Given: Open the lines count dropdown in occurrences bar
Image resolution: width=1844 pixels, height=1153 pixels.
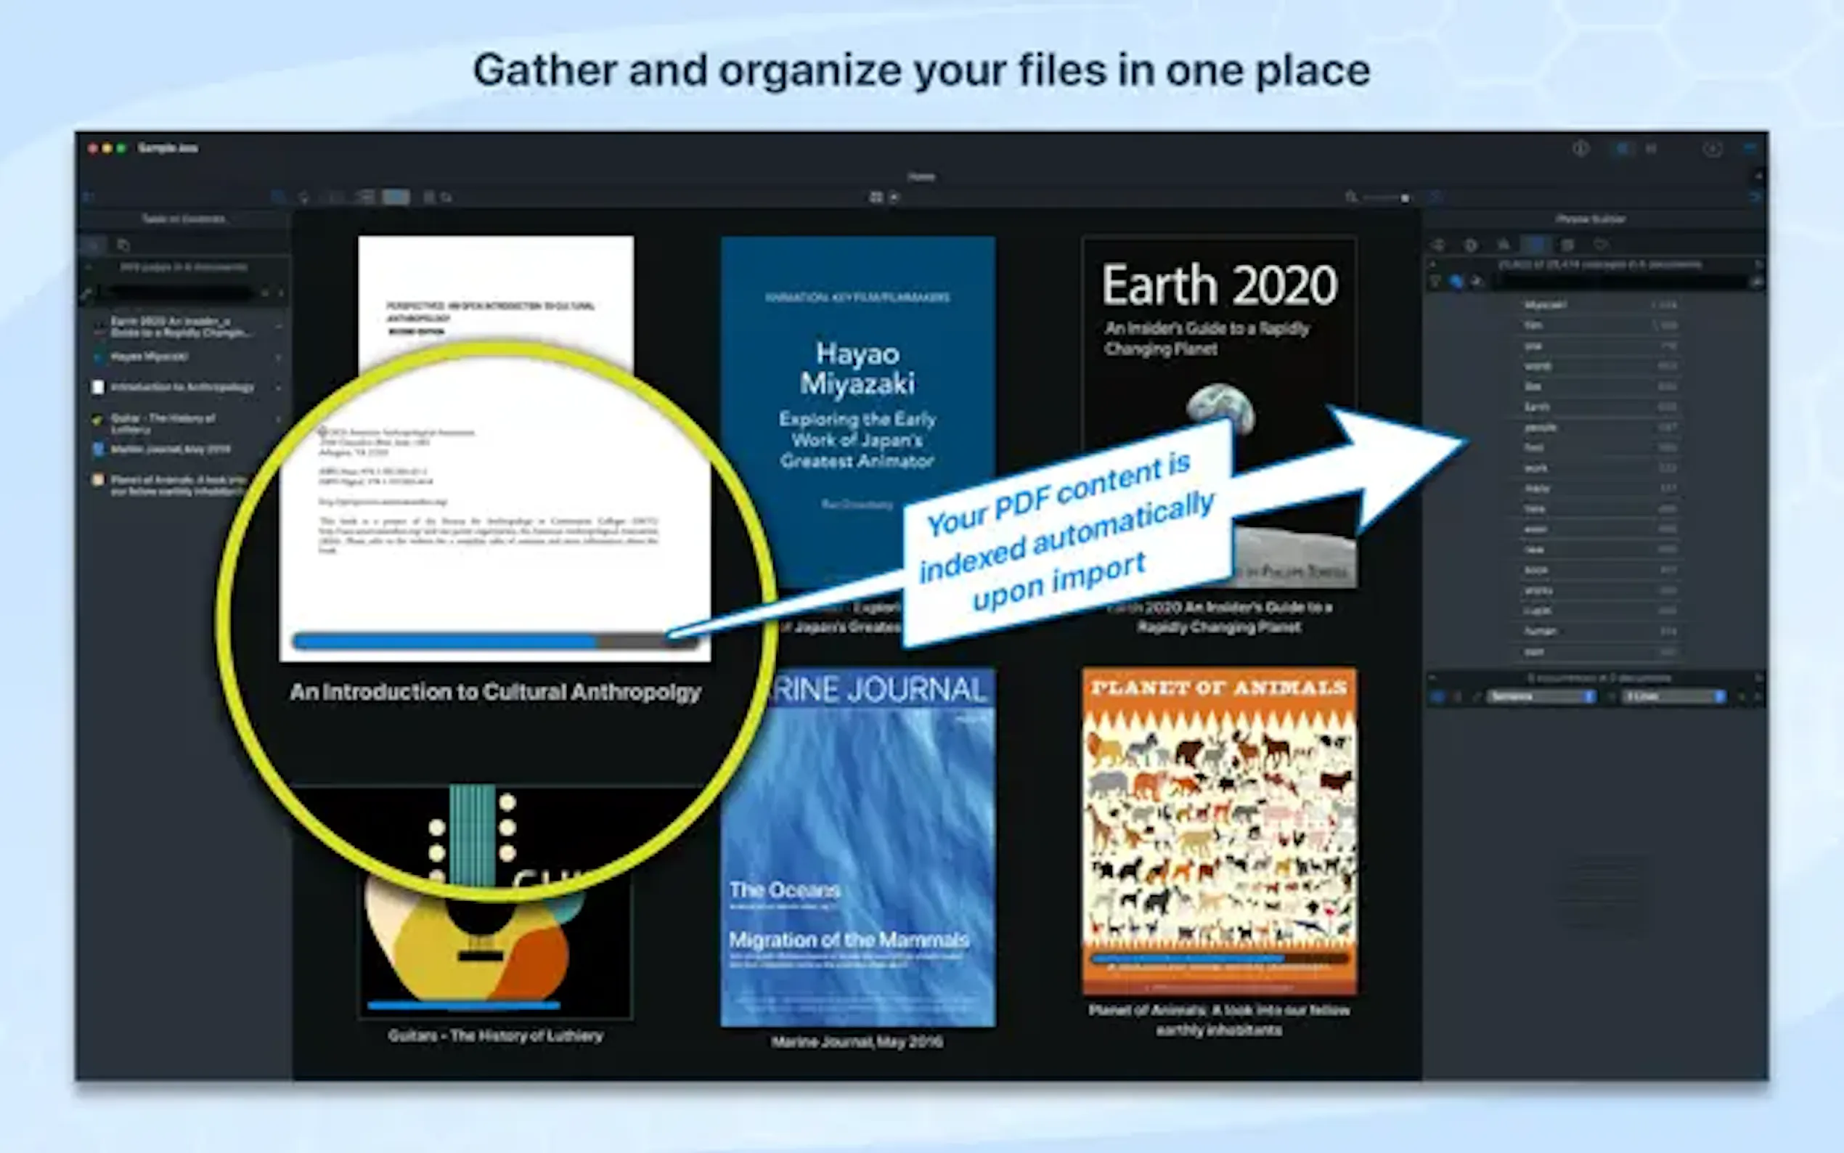Looking at the screenshot, I should (1674, 696).
